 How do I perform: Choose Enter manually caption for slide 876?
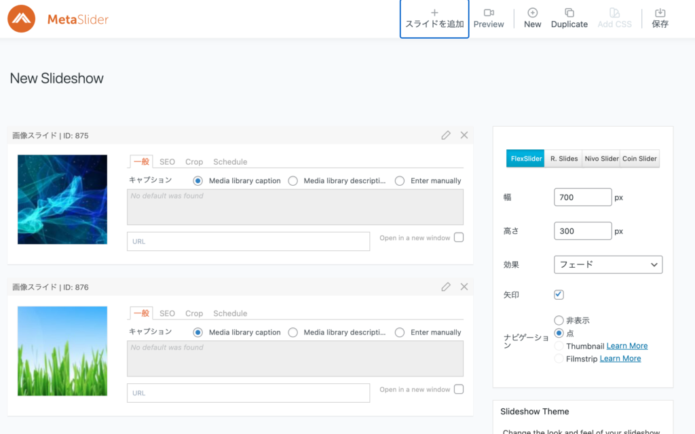[400, 332]
